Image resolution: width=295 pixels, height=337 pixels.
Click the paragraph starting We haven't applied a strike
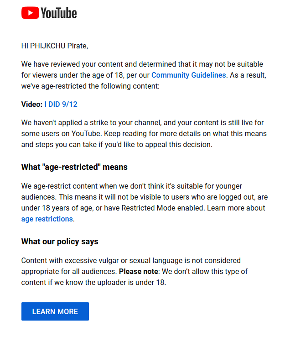pos(144,133)
